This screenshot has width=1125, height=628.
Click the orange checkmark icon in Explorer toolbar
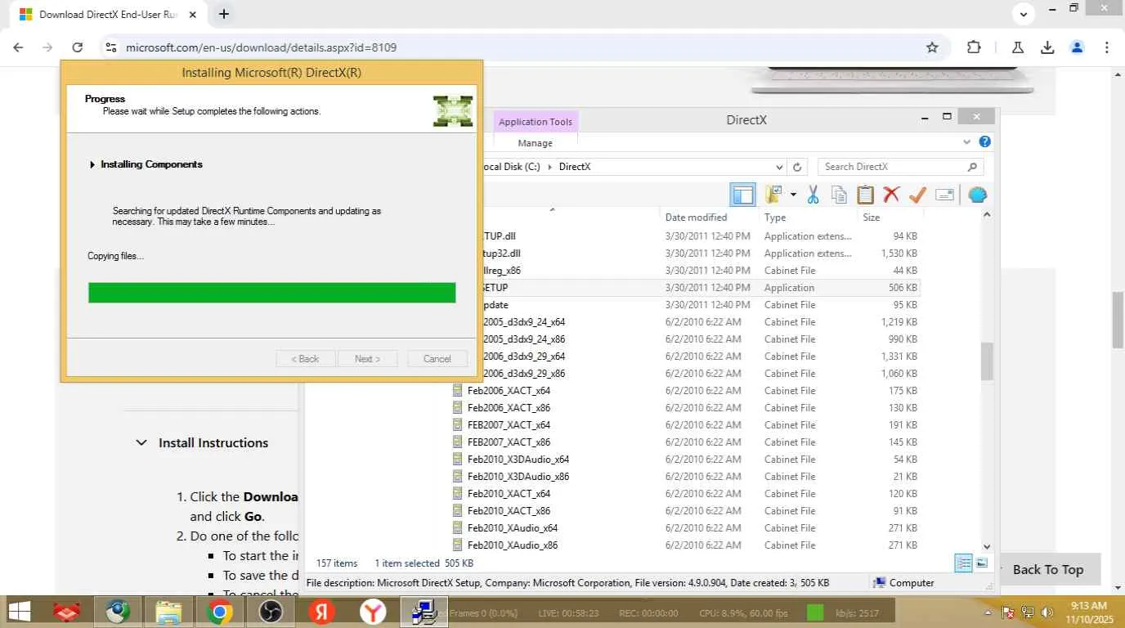point(917,195)
